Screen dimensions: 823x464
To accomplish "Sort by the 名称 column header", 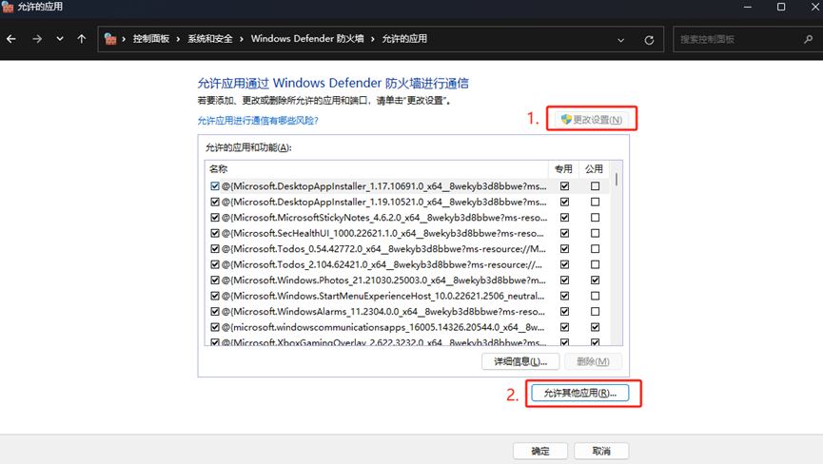I will click(x=377, y=169).
